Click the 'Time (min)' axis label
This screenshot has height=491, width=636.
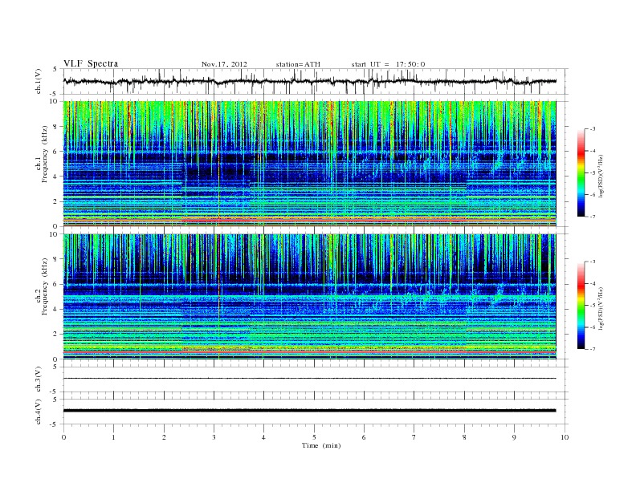point(321,445)
